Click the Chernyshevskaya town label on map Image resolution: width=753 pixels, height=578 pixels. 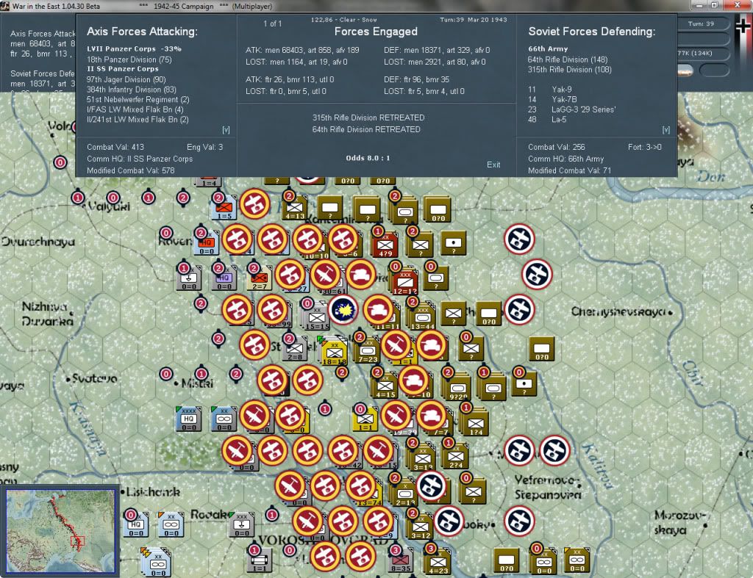pyautogui.click(x=619, y=312)
